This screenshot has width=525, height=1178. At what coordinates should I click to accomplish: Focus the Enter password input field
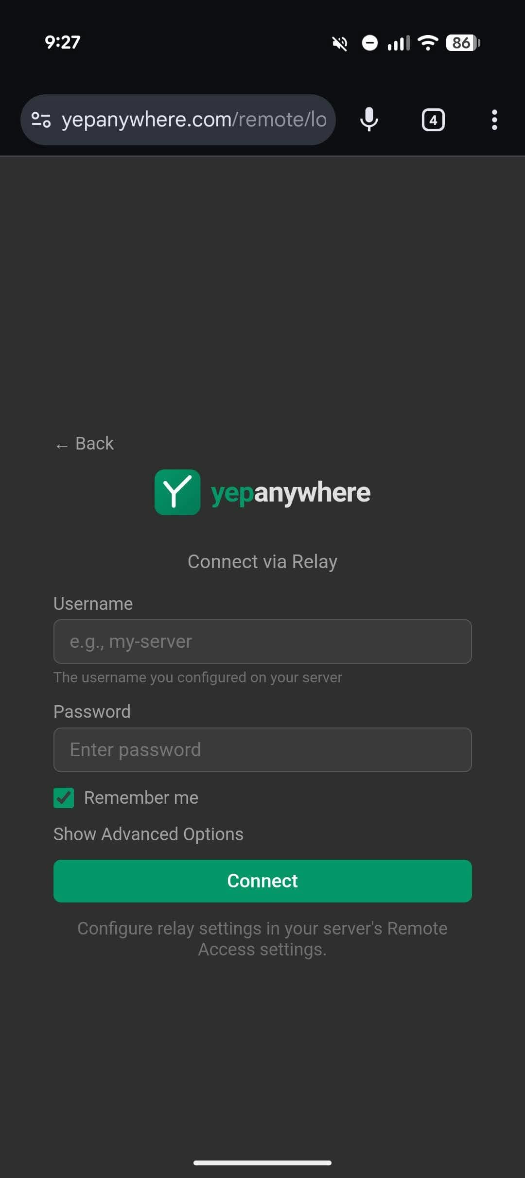point(262,749)
